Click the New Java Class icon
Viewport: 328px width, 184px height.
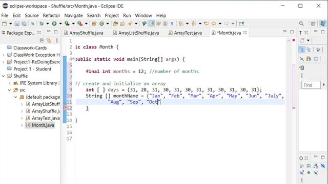(101, 24)
